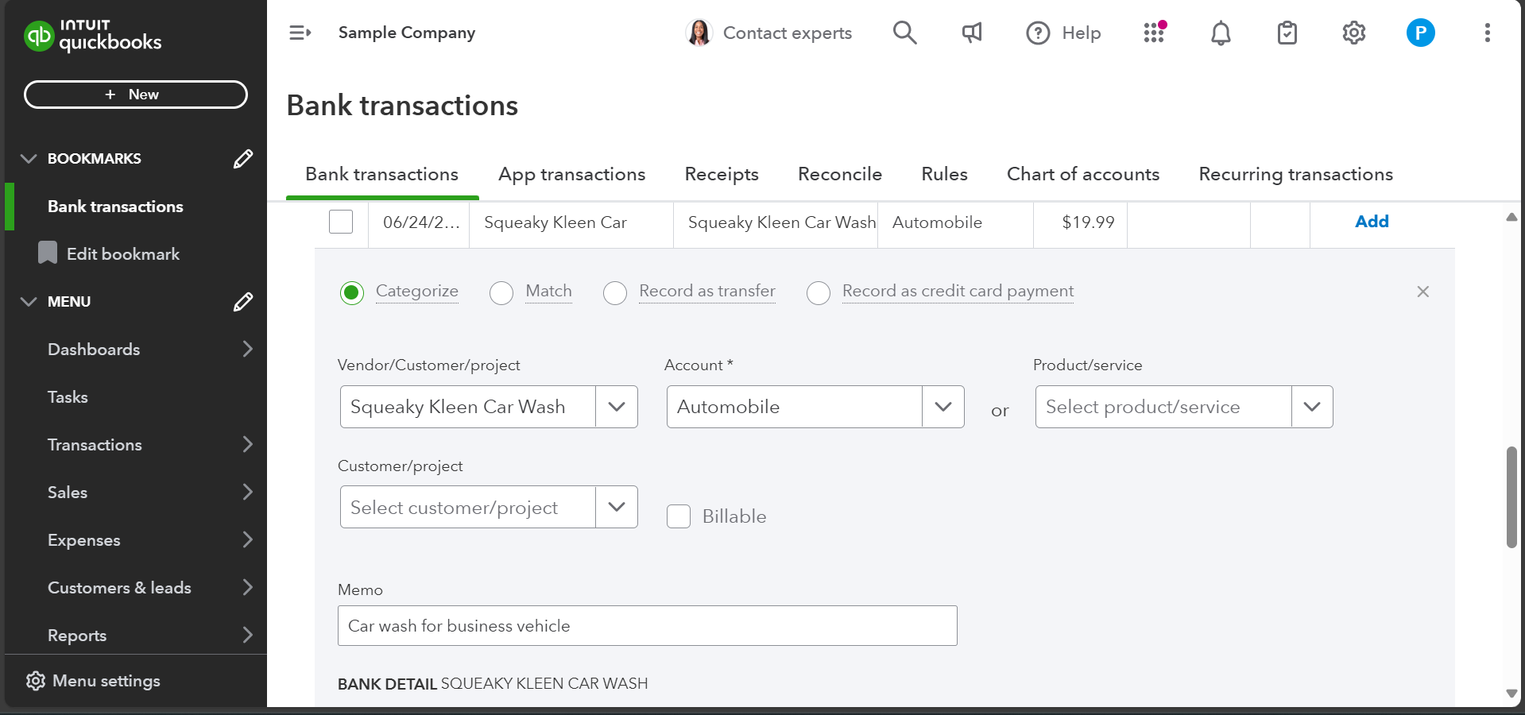1525x715 pixels.
Task: Choose Record as transfer option
Action: point(615,292)
